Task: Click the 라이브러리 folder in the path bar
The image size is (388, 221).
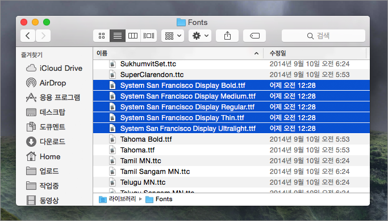Action: 118,199
